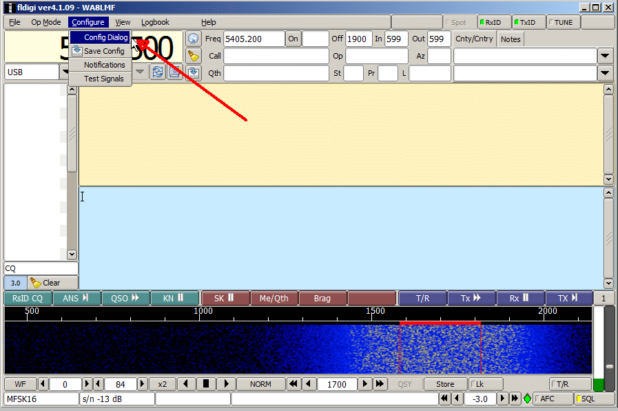Step cursor frequency 1700 down
This screenshot has height=411, width=618.
point(309,384)
